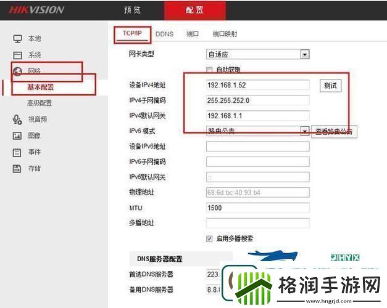Toggle the 启用多播搜索 checkbox
387x308 pixels.
pos(210,238)
